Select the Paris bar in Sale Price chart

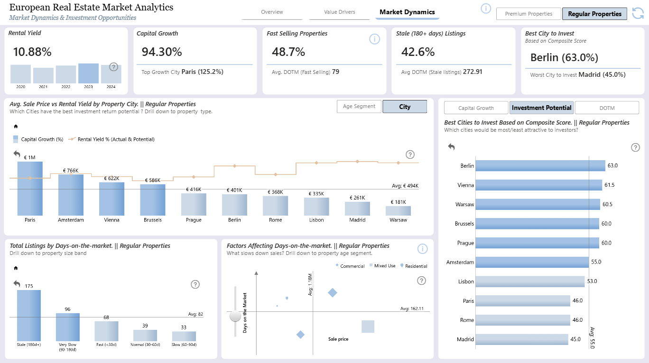tap(30, 189)
